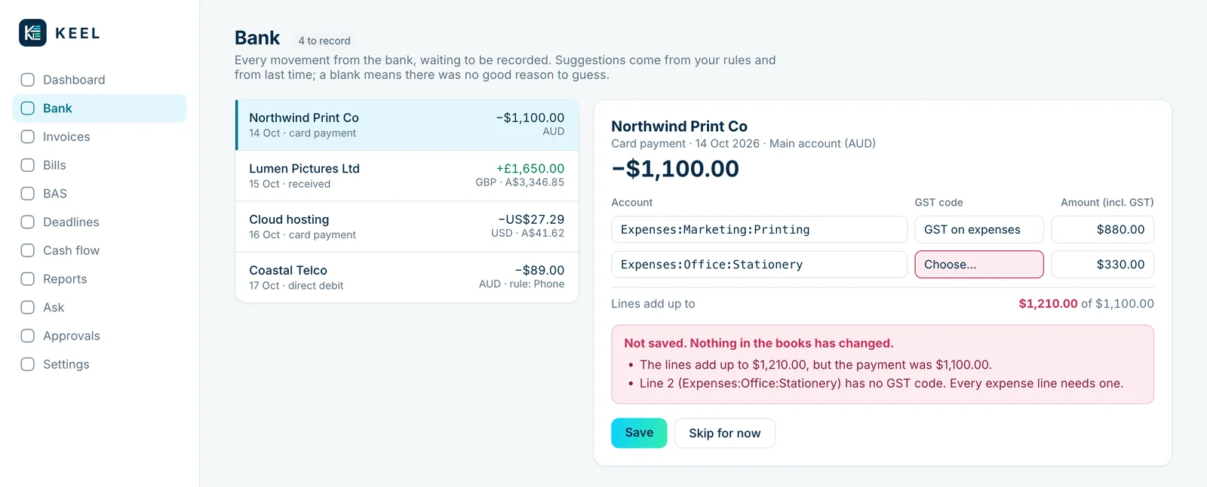Click the Invoices sidebar icon
Image resolution: width=1207 pixels, height=487 pixels.
tap(28, 136)
